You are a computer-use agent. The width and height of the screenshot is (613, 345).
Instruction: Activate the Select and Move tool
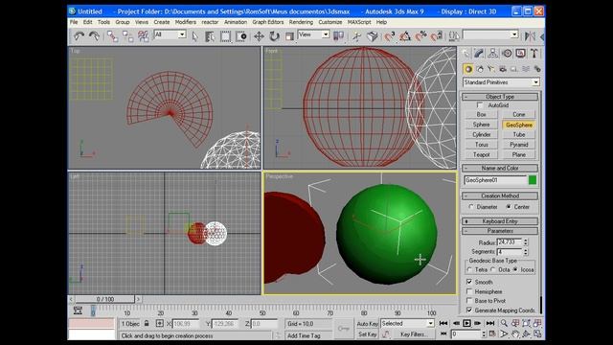click(x=259, y=36)
